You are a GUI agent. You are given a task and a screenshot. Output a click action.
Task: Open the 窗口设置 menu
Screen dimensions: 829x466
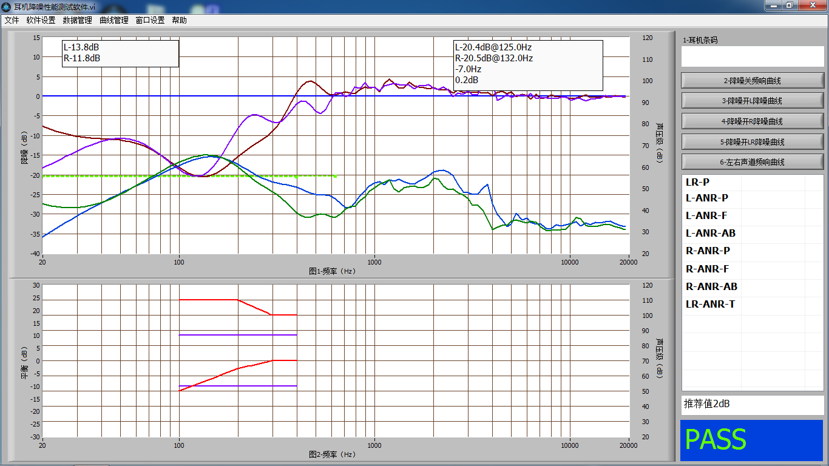150,20
